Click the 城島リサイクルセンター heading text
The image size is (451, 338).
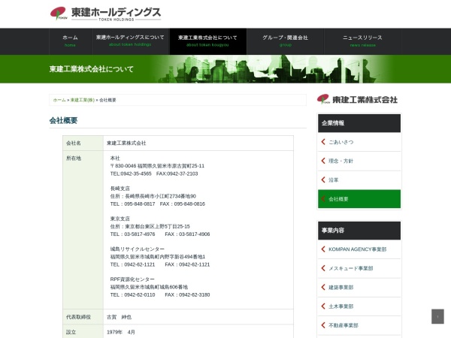(138, 249)
